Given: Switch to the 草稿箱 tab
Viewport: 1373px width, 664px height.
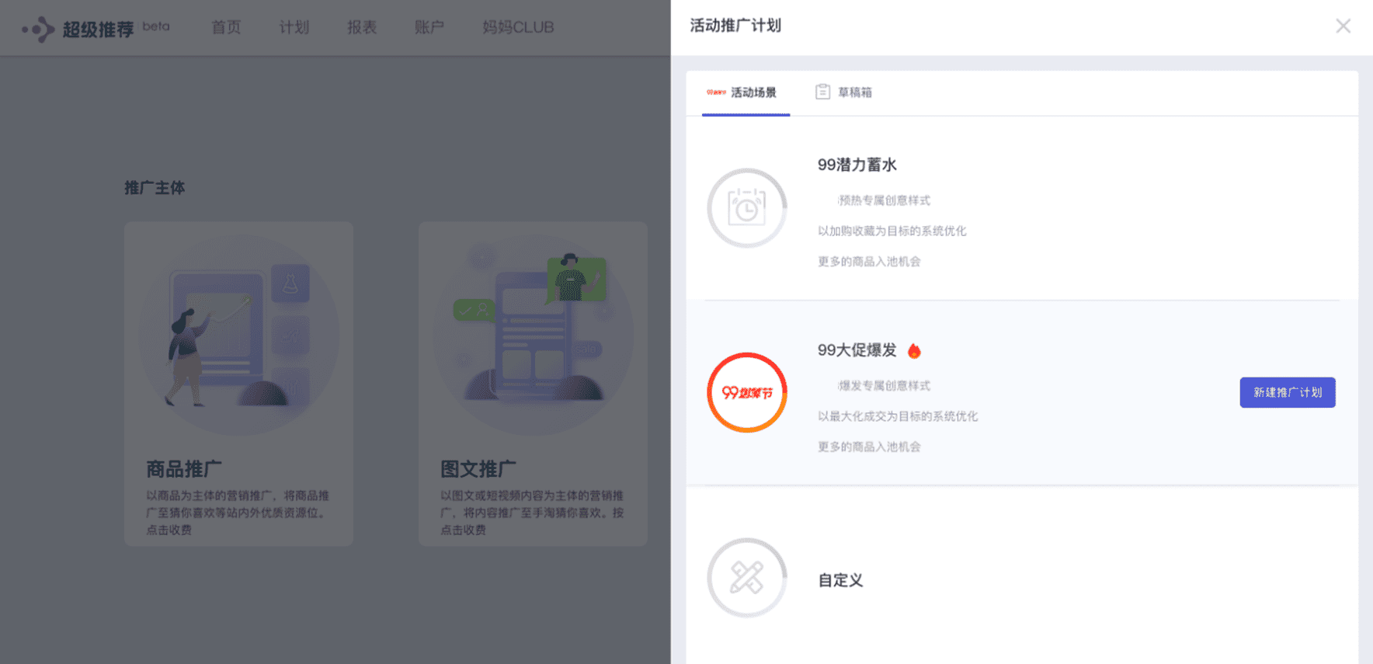Looking at the screenshot, I should pos(843,92).
